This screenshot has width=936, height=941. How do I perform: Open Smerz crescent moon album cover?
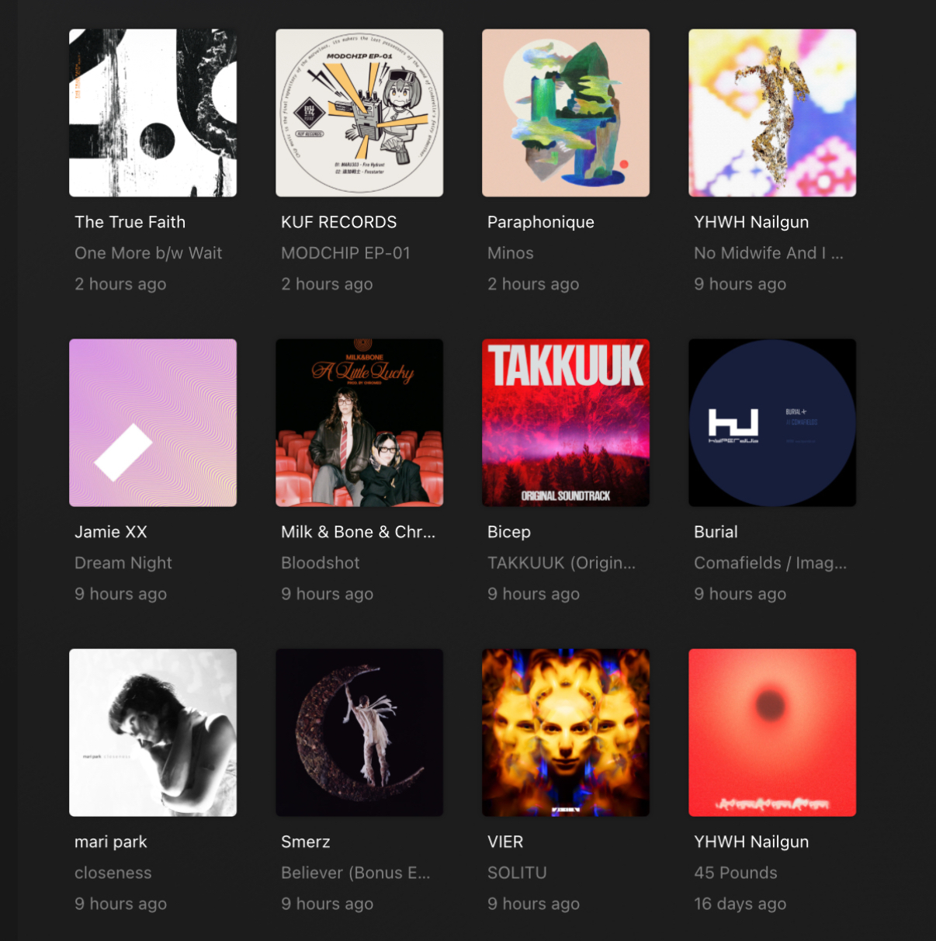pyautogui.click(x=359, y=732)
